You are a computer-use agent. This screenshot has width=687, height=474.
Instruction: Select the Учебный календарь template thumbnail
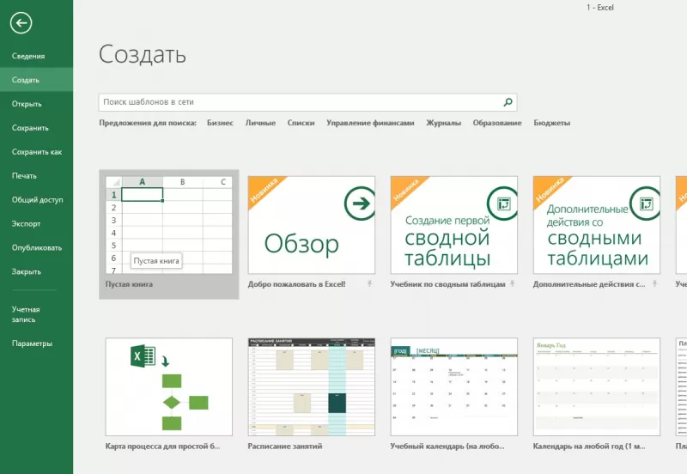pyautogui.click(x=454, y=386)
